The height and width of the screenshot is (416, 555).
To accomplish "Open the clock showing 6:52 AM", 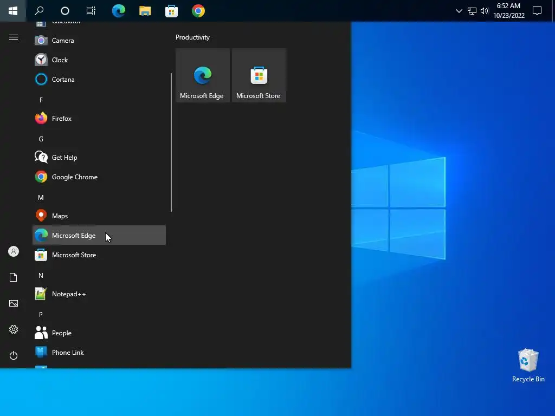I will 508,11.
